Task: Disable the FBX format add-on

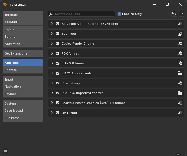Action: 58,53
